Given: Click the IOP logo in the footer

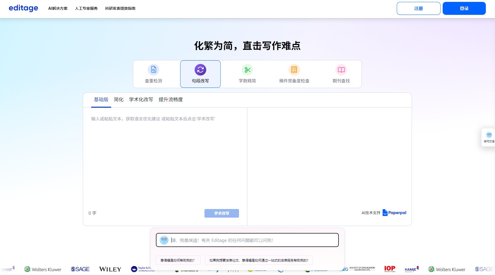Looking at the screenshot, I should [x=390, y=269].
